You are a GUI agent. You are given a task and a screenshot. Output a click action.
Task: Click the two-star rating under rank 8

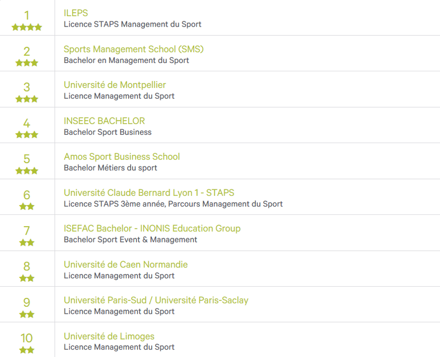[x=27, y=278]
